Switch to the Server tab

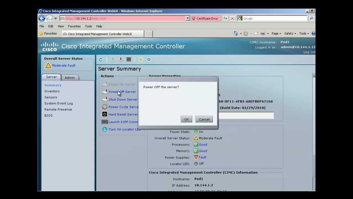tap(51, 77)
